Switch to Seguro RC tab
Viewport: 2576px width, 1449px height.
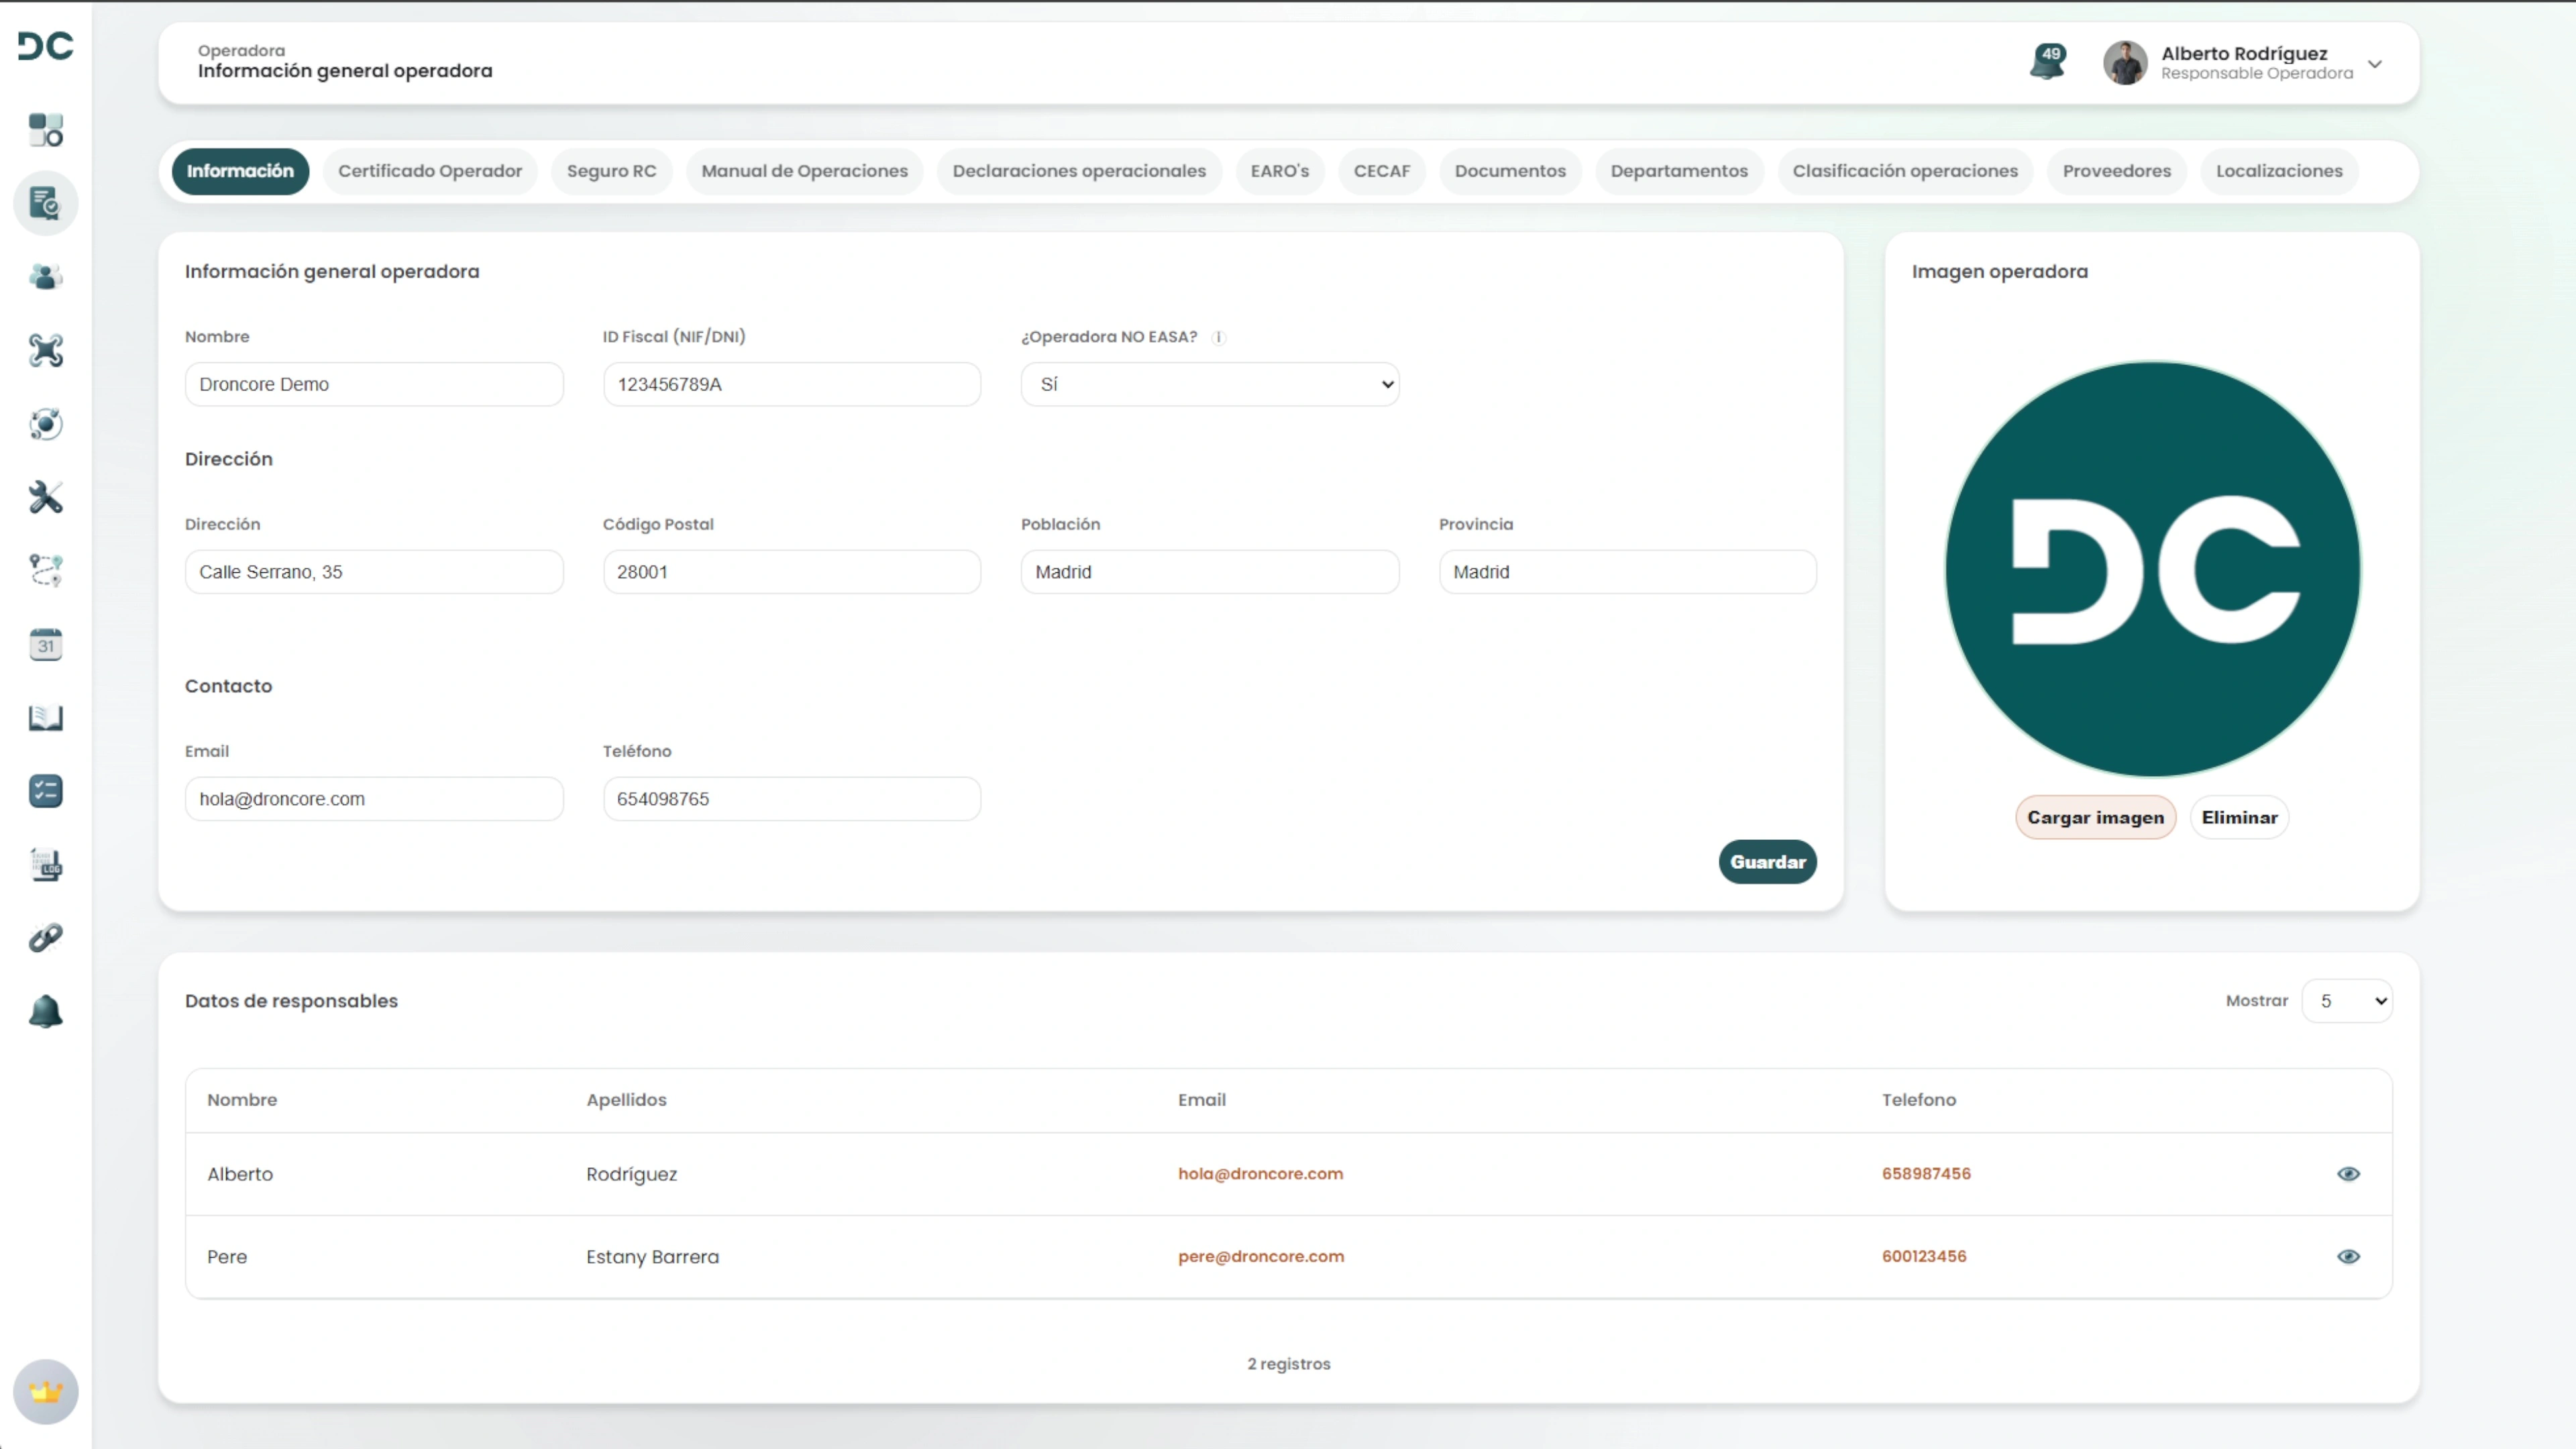612,171
